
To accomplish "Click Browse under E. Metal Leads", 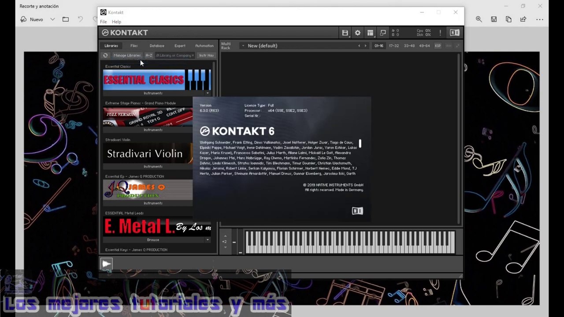I will coord(153,240).
